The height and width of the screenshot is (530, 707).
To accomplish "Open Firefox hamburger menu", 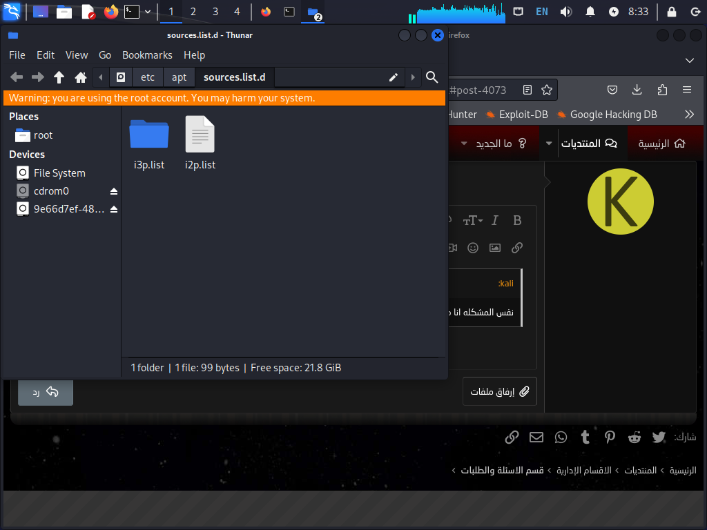I will click(x=687, y=90).
